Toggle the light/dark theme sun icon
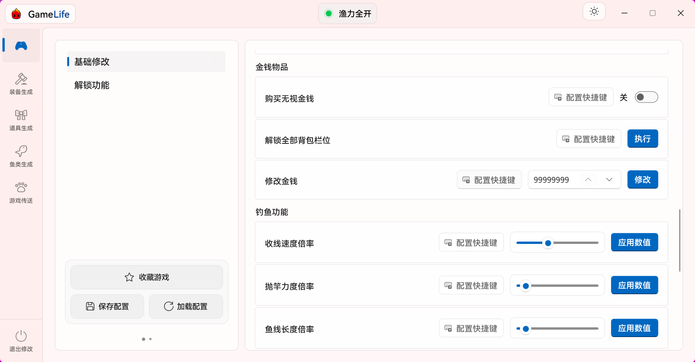 coord(594,12)
